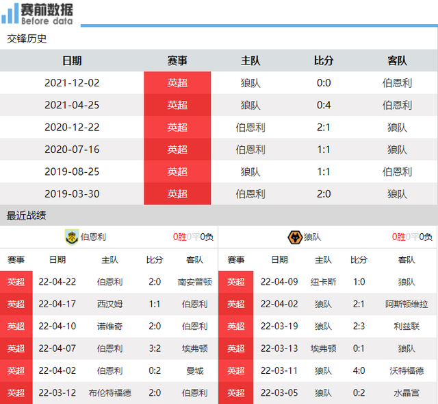Select the 4:0 score against 沃特福德
438x404 pixels.
(x=359, y=370)
